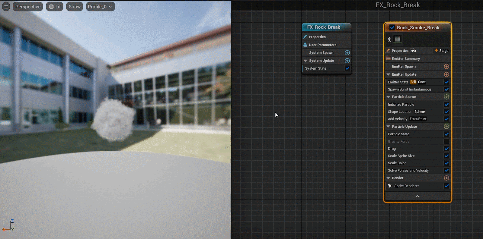This screenshot has height=239, width=483.
Task: Toggle the Initialize Particle checkbox
Action: [x=446, y=104]
